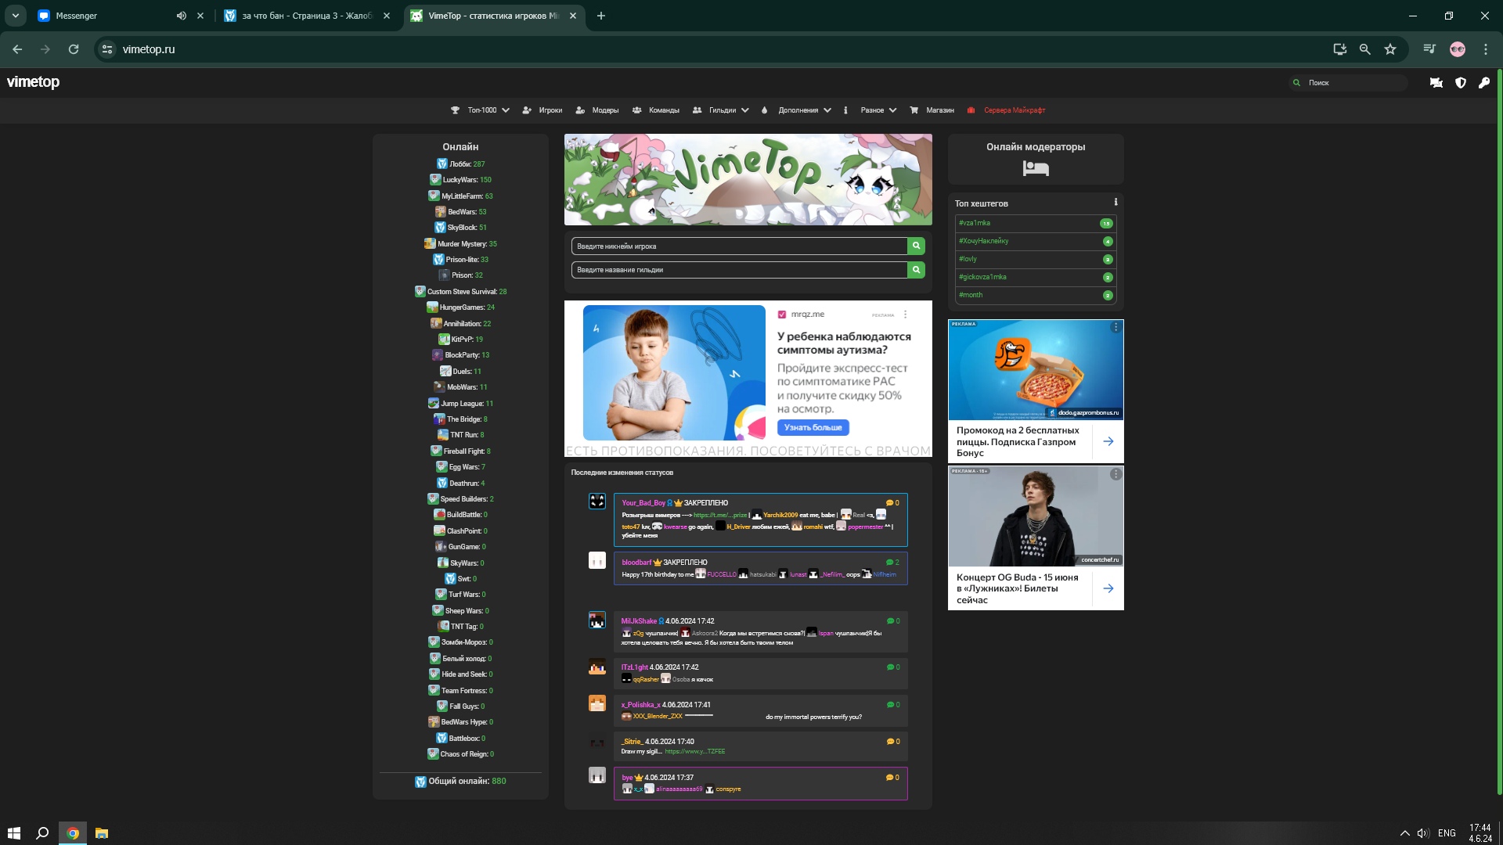Click the key login icon
The image size is (1503, 845).
[1484, 83]
